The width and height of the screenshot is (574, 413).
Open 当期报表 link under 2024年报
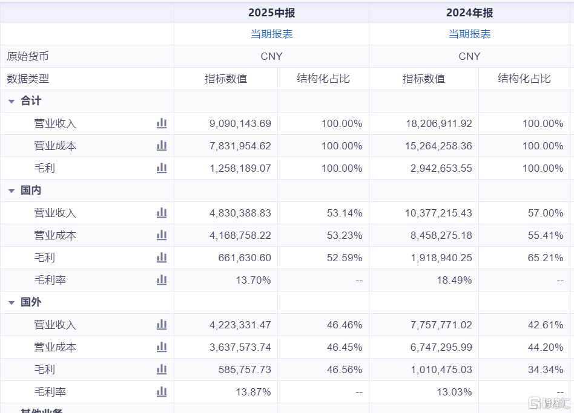(x=469, y=34)
